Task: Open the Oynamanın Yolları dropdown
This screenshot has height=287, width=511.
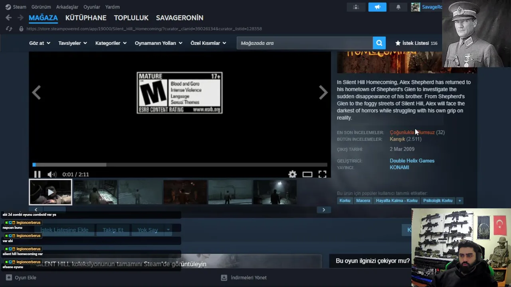Action: pos(158,43)
